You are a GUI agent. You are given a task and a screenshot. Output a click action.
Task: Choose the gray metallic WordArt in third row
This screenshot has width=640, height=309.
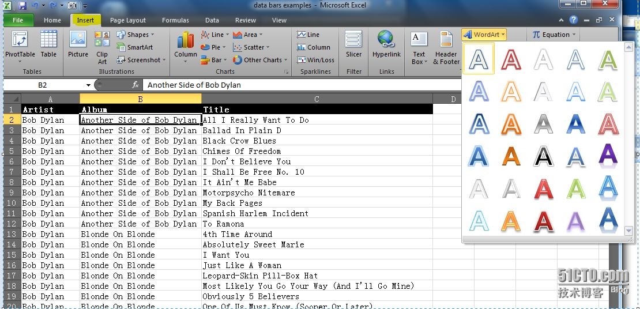[543, 123]
